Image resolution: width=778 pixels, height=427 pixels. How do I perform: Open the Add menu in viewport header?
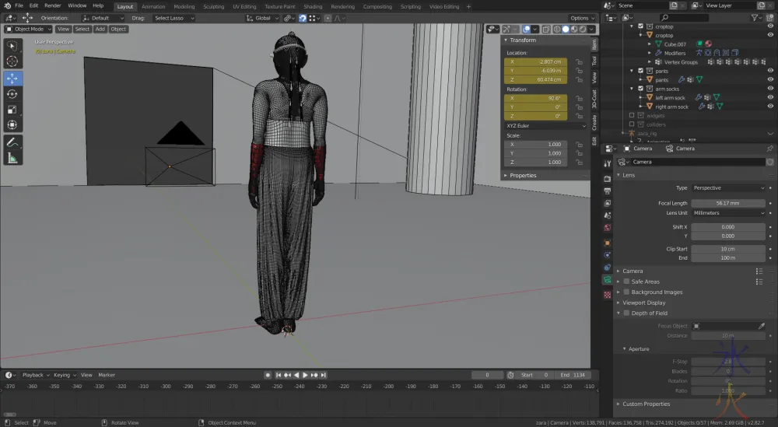click(x=100, y=30)
